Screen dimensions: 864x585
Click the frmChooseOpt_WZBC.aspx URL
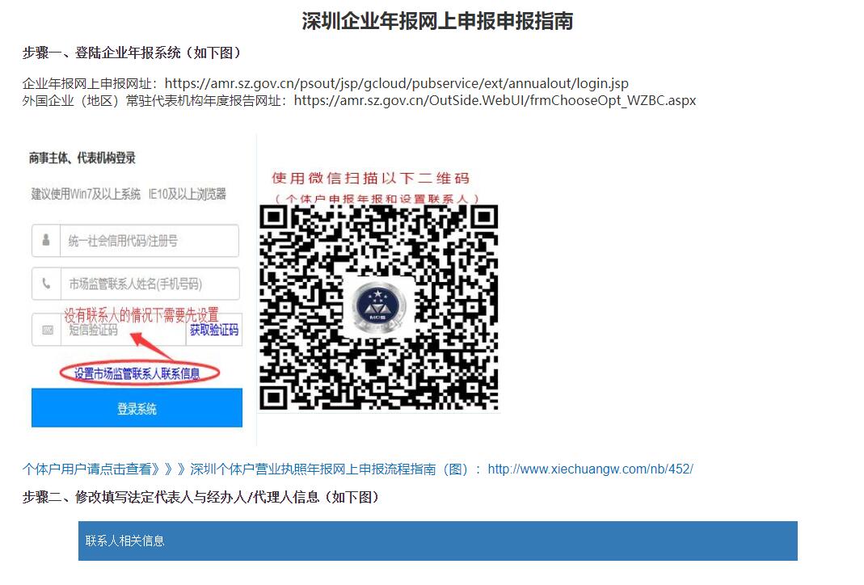[x=495, y=100]
